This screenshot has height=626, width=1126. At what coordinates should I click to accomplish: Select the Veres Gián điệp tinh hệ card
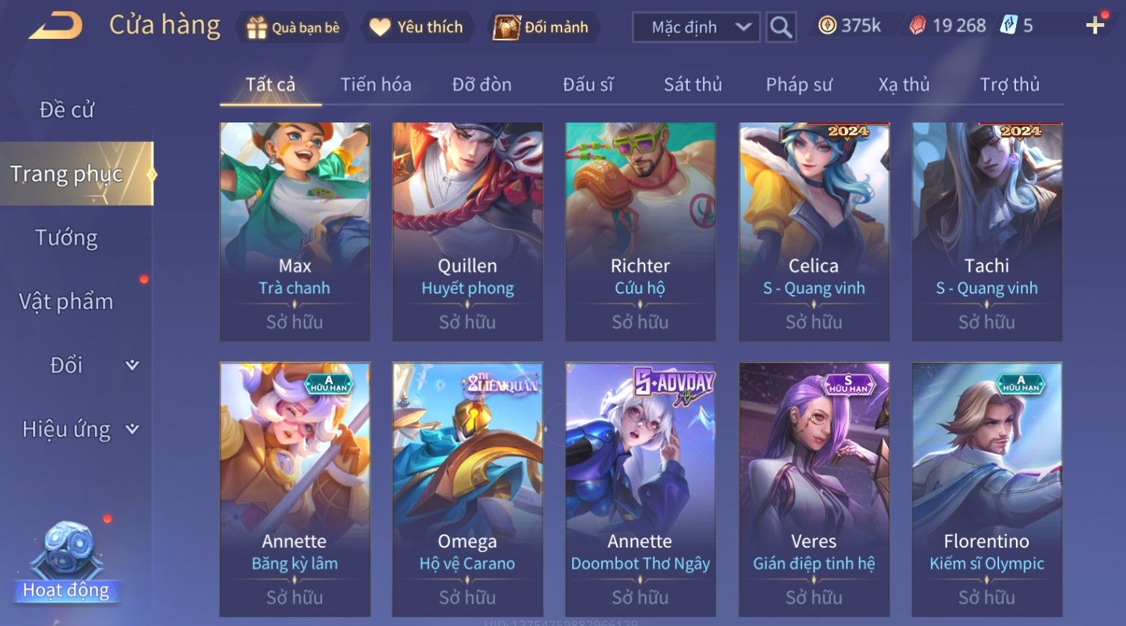[x=814, y=489]
